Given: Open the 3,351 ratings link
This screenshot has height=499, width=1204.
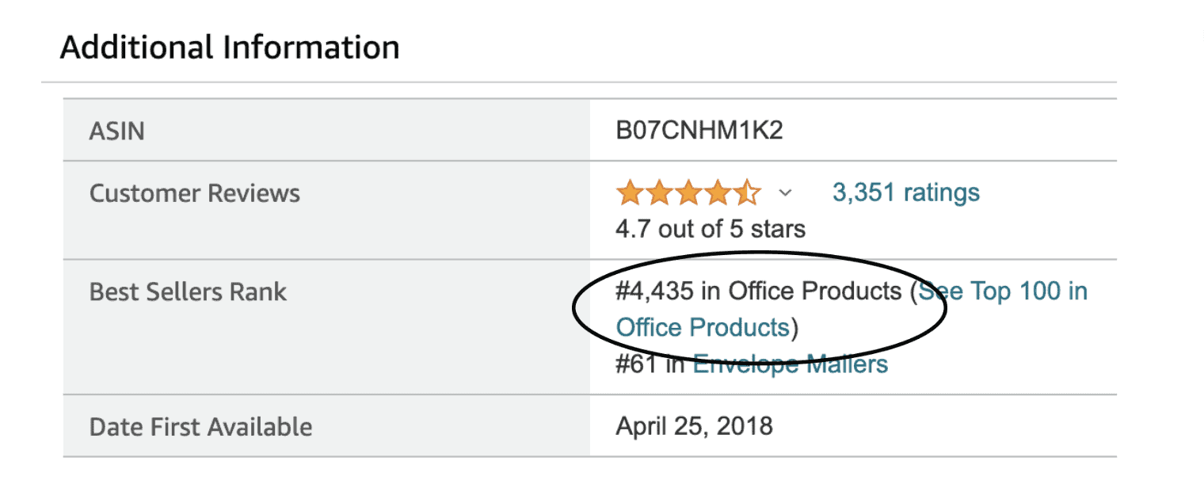Looking at the screenshot, I should 905,192.
